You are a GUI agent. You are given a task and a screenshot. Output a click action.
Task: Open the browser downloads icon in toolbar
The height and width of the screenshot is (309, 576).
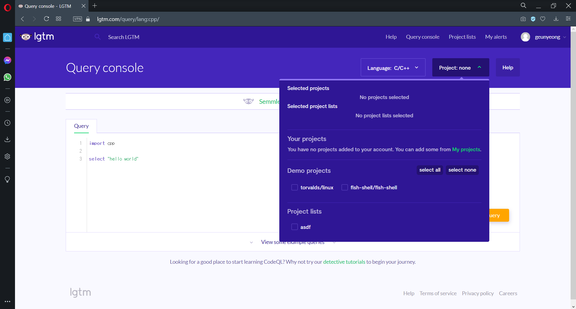556,19
